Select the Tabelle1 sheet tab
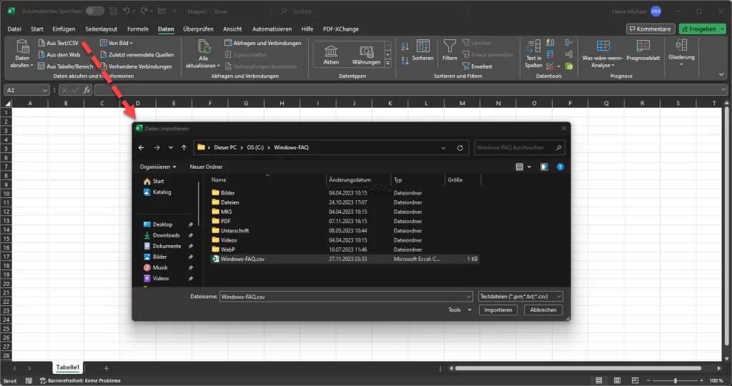The image size is (732, 386). 68,367
